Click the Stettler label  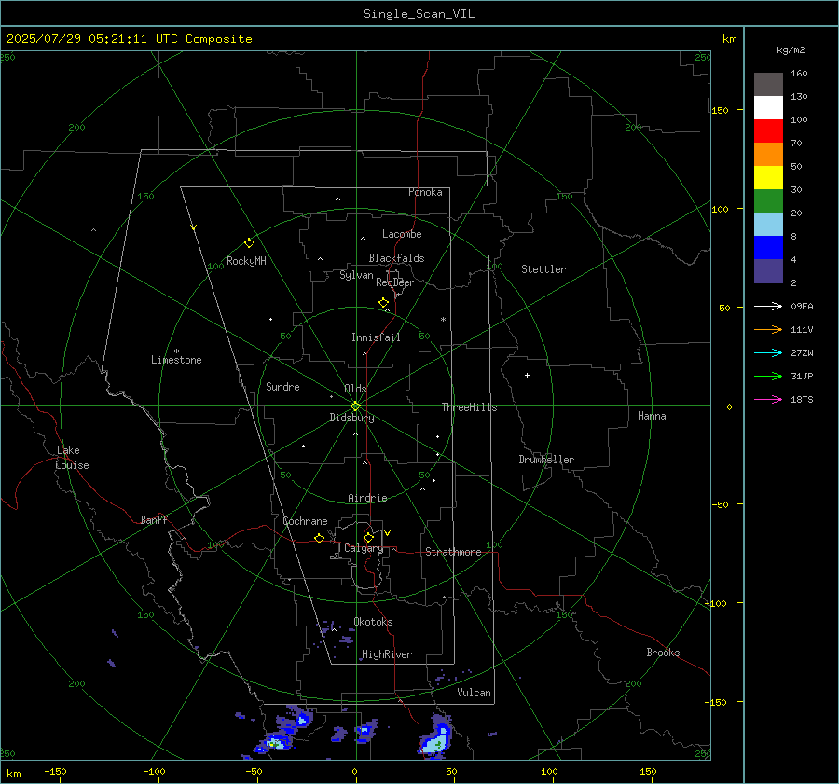[x=543, y=269]
